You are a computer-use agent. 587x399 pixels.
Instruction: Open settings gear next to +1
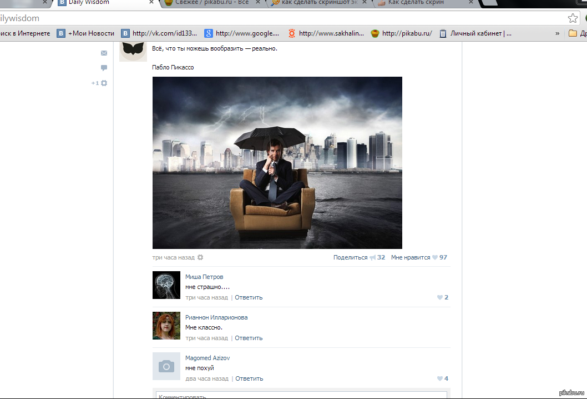(x=104, y=83)
